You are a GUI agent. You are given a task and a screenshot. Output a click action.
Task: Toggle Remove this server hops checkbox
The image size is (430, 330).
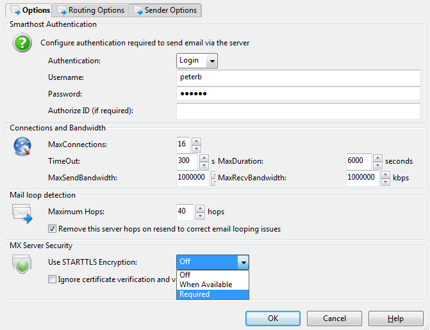pyautogui.click(x=53, y=228)
